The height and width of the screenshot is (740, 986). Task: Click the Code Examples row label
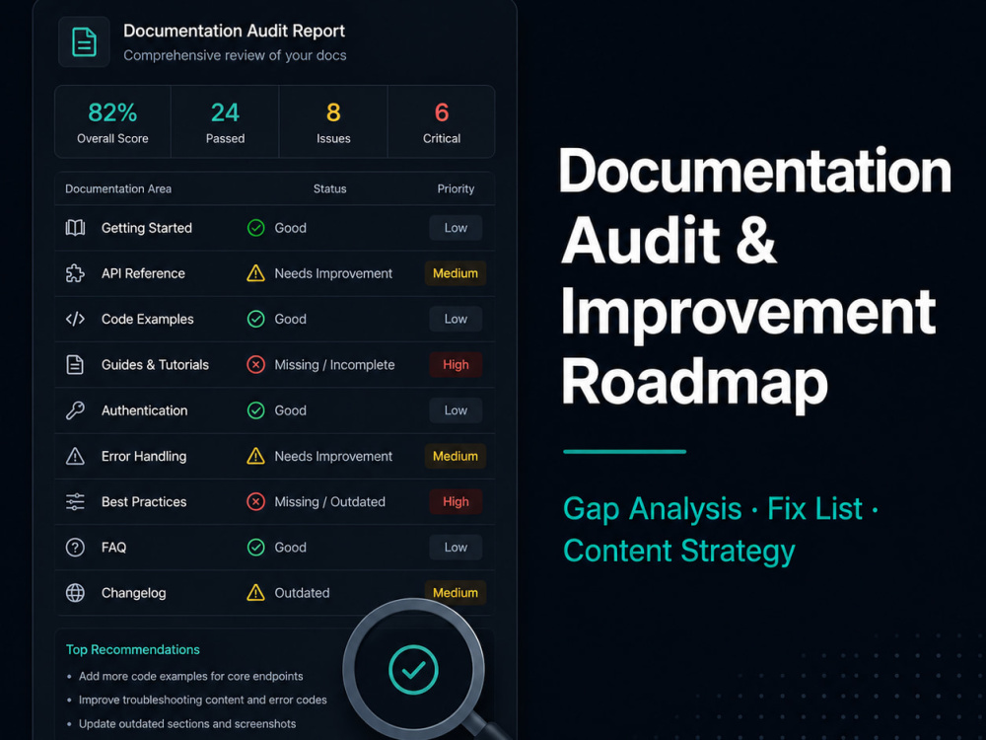(148, 319)
